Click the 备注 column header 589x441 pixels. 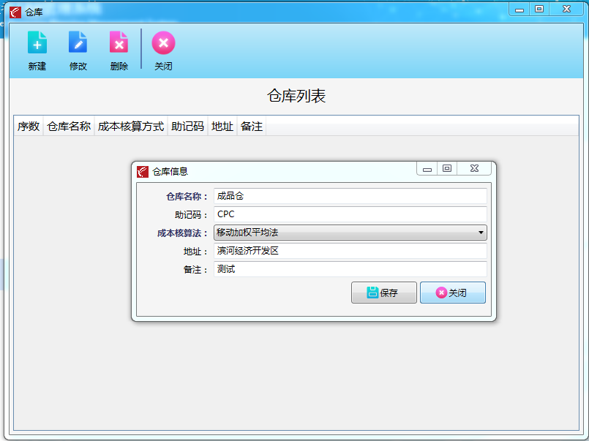tap(251, 126)
